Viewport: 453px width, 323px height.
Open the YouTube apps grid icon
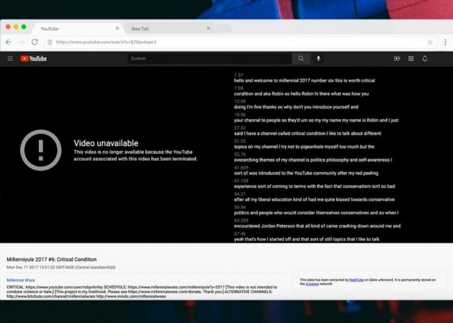[411, 59]
